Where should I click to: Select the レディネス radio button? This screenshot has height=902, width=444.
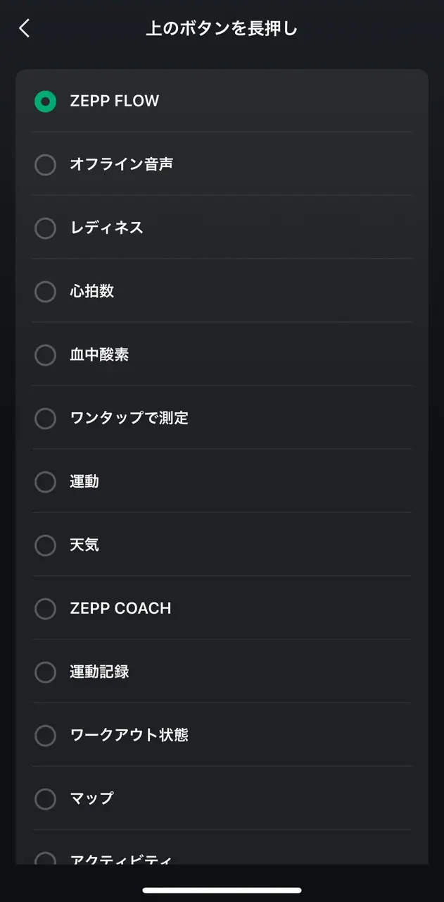point(45,228)
